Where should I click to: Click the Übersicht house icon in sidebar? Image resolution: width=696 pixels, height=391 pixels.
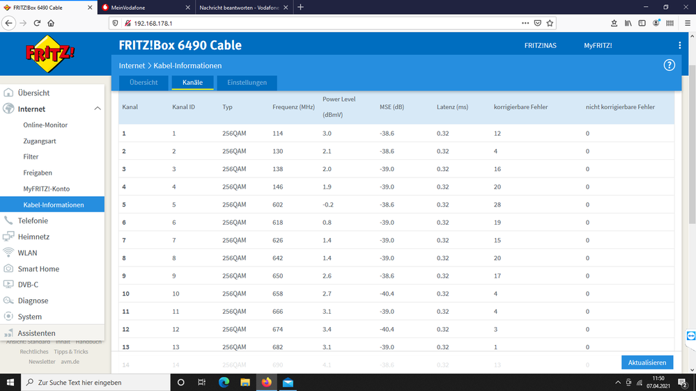[x=8, y=93]
